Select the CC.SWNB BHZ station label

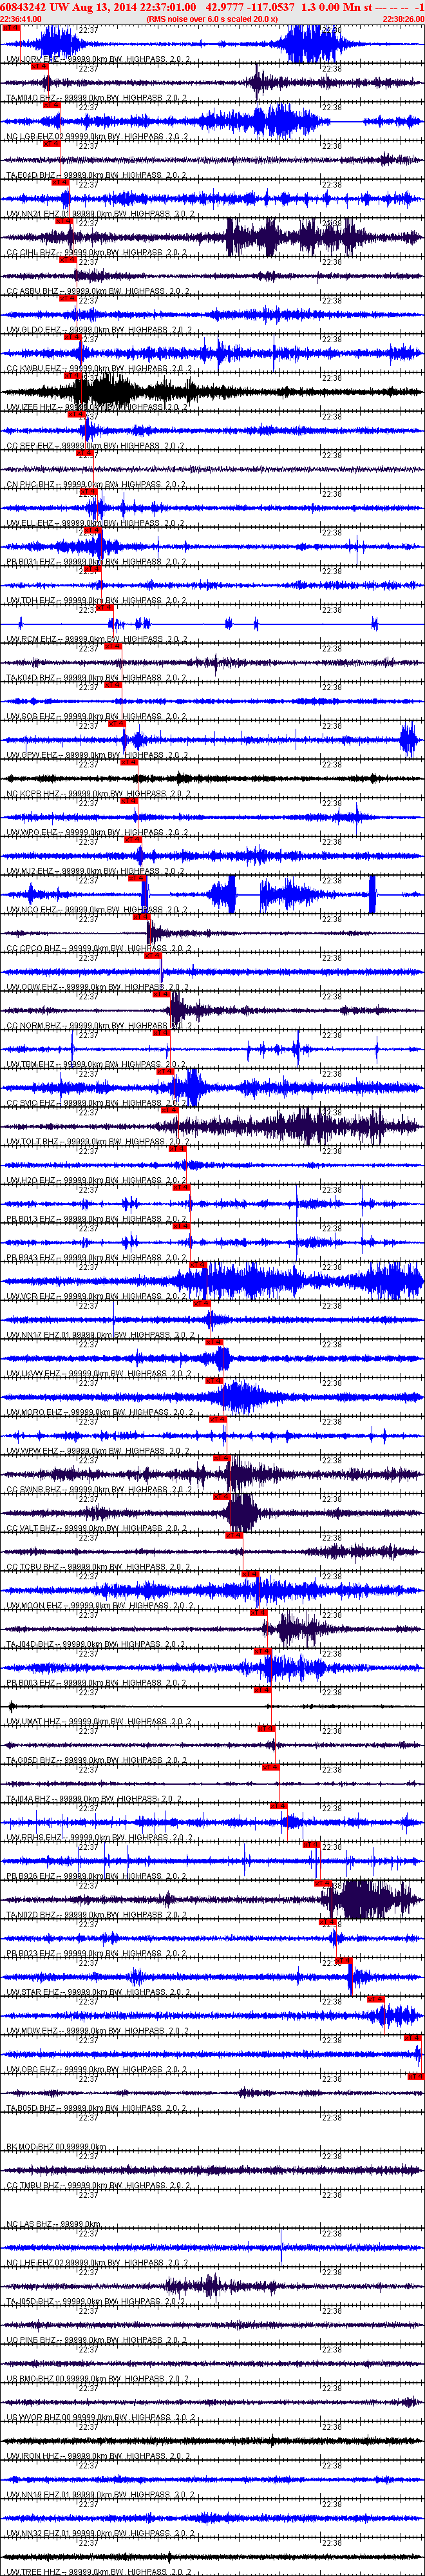click(98, 1490)
